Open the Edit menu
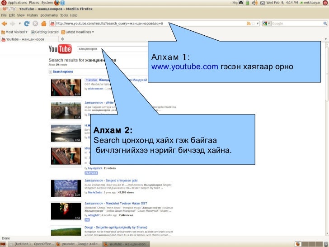 12,15
